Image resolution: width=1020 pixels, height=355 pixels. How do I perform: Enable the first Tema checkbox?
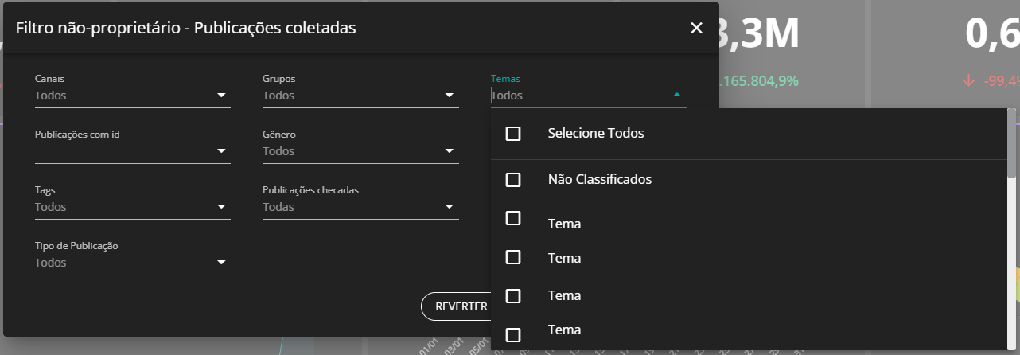click(513, 218)
